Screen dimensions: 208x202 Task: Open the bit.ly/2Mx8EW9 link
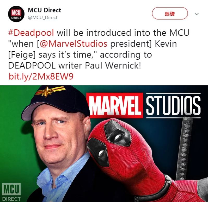41,77
